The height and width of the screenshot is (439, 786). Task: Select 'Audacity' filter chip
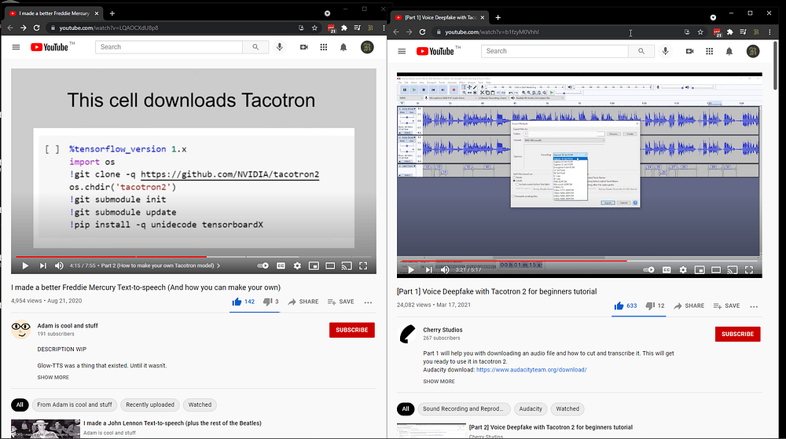[x=531, y=409]
